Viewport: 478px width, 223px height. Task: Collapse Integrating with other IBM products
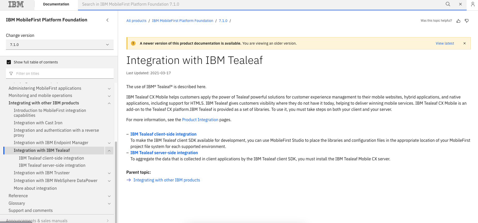[x=109, y=103]
